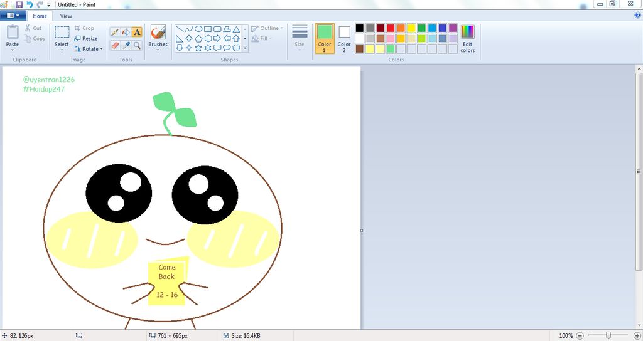Choose the purple color swatch
Image resolution: width=643 pixels, height=341 pixels.
coord(453,28)
